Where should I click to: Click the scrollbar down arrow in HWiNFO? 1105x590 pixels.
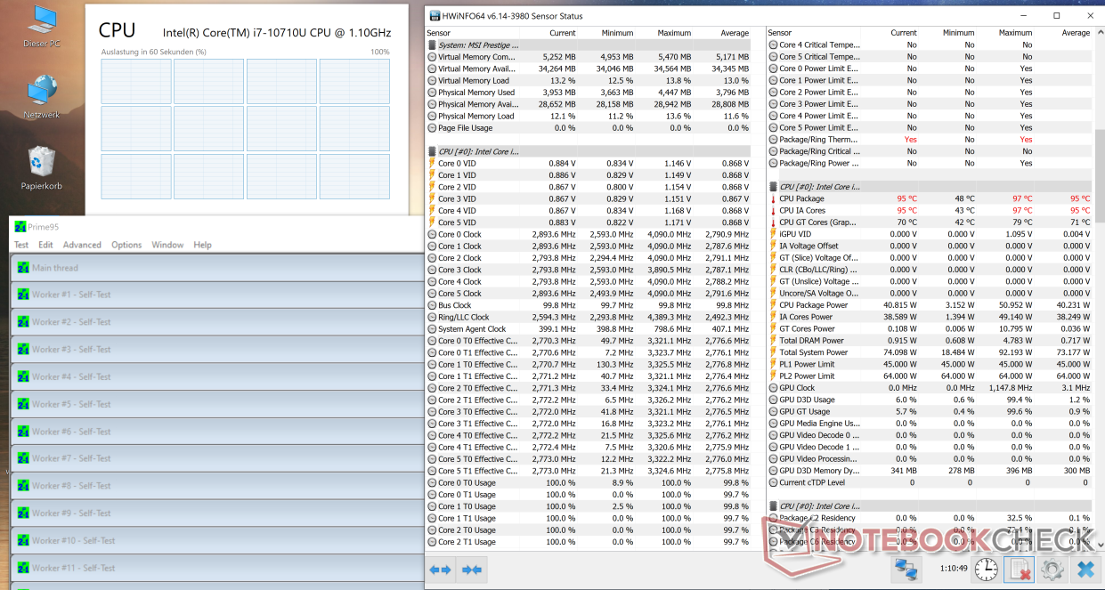click(x=1099, y=545)
